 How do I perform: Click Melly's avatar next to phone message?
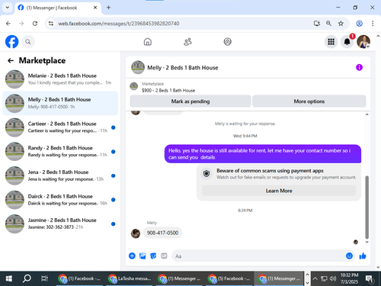click(x=136, y=233)
